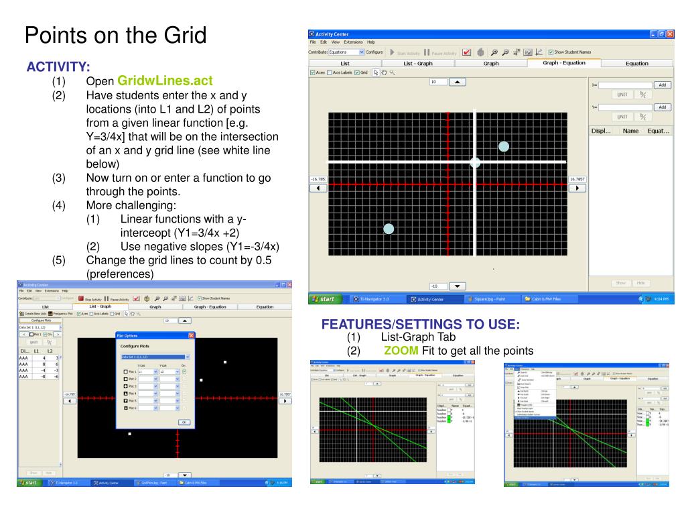The image size is (686, 515).
Task: Click the red checkmark icon in Graph-Equation window toolbar
Action: (467, 52)
